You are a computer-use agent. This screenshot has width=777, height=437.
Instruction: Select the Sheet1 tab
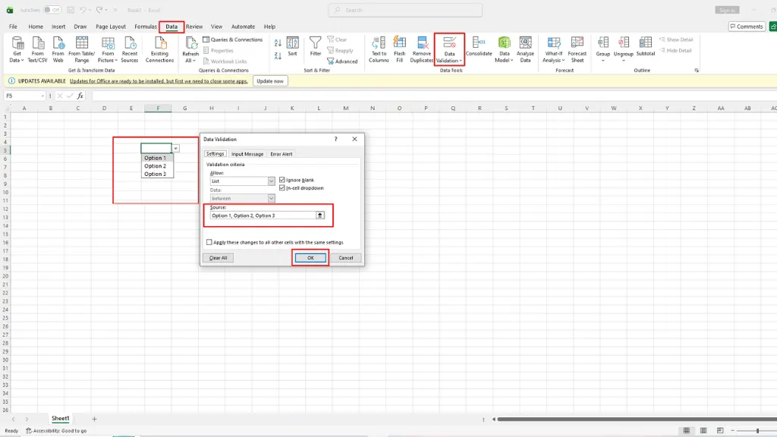click(61, 419)
